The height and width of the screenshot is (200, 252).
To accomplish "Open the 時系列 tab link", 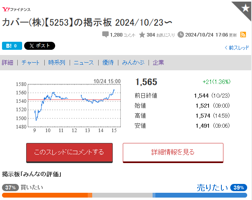I will tap(57, 62).
